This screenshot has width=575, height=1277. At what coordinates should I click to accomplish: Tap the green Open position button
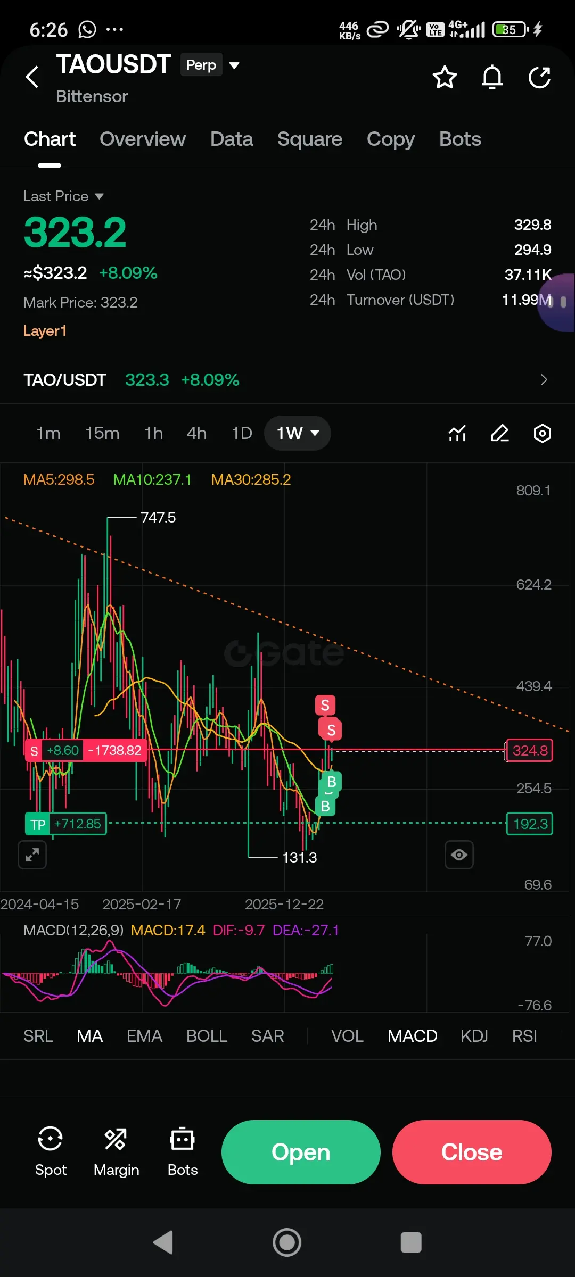point(301,1152)
